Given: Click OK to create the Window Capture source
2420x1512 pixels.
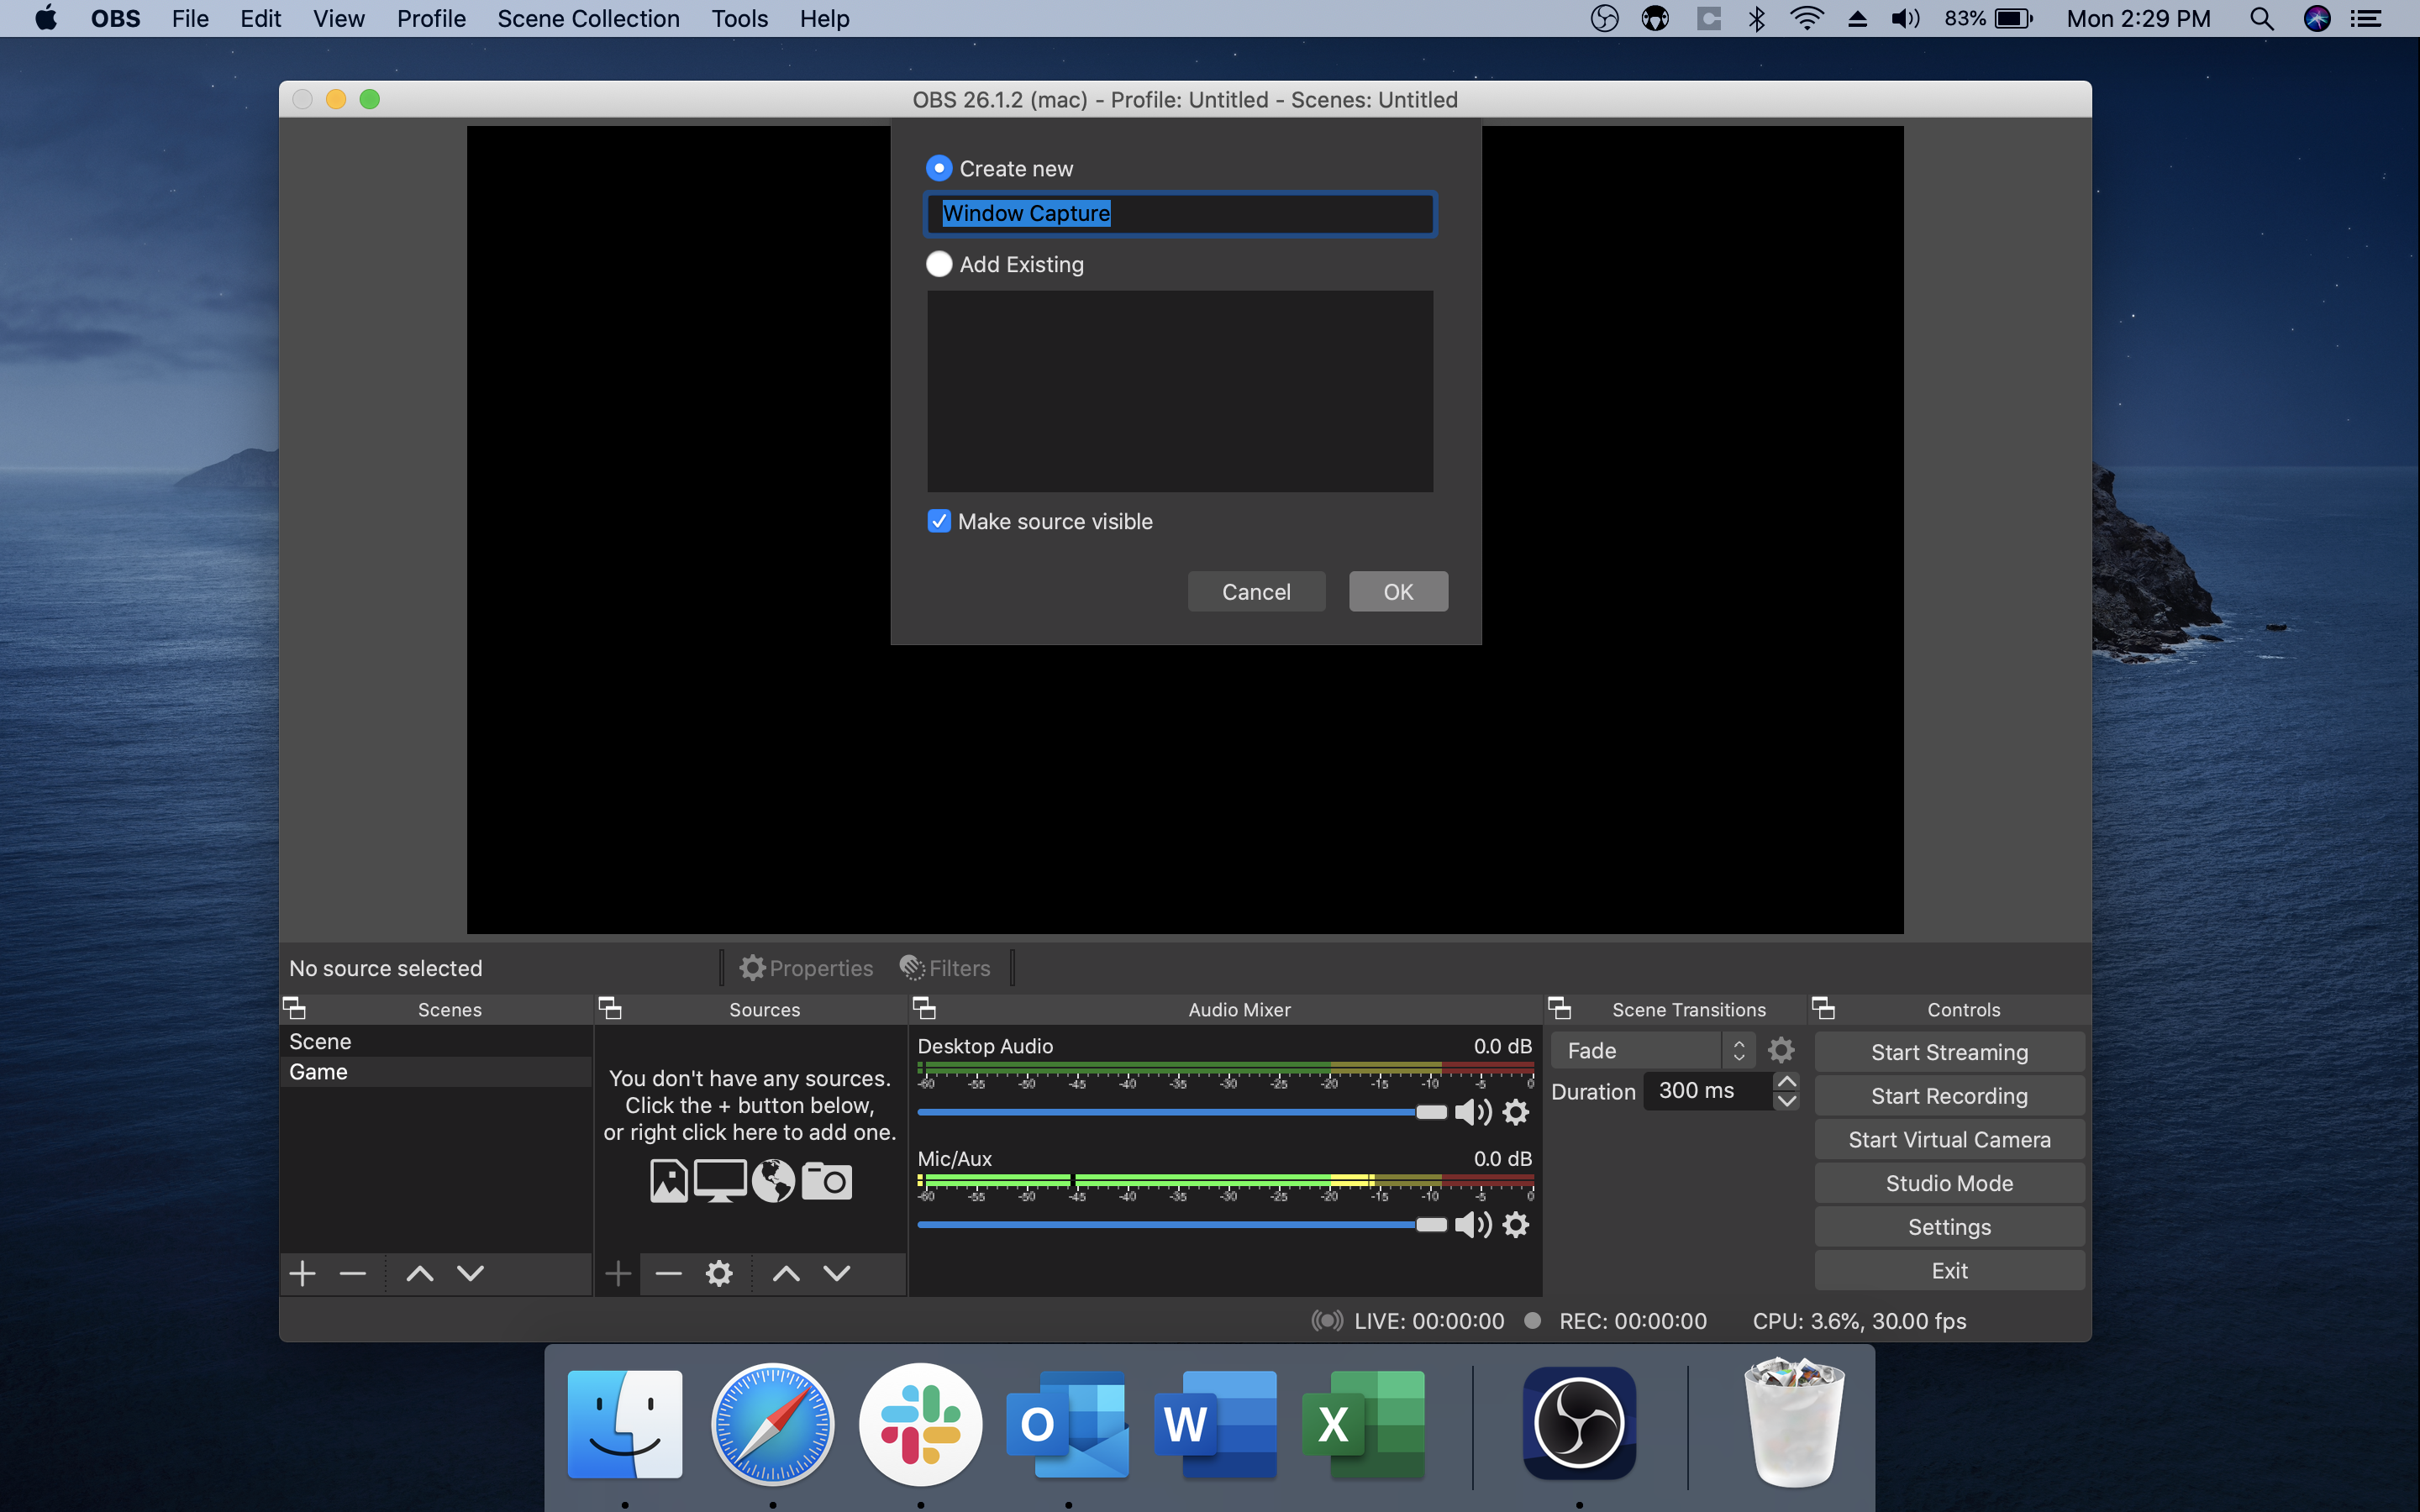Looking at the screenshot, I should (x=1397, y=591).
